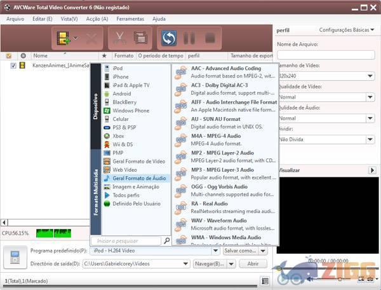Select Web Video in the format list
This screenshot has width=381, height=290.
pyautogui.click(x=124, y=170)
